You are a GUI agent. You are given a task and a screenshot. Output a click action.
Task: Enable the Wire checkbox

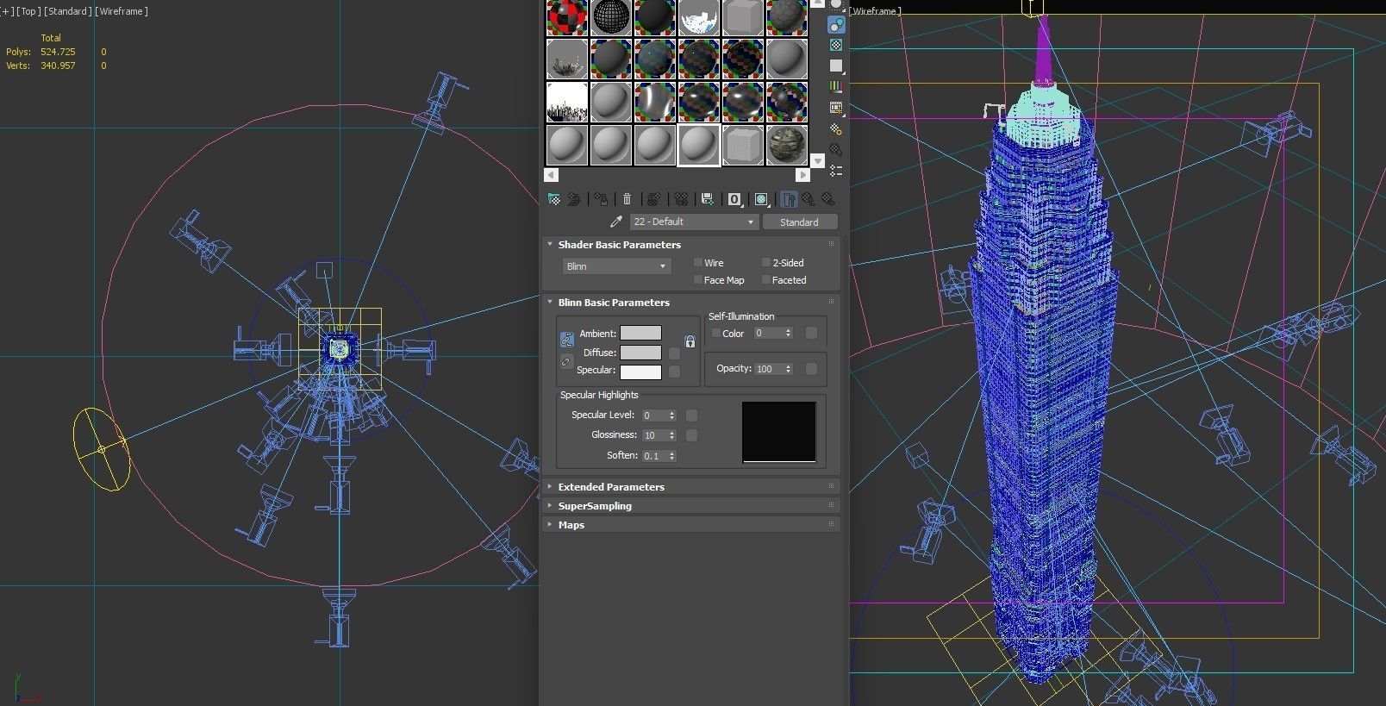[x=698, y=262]
